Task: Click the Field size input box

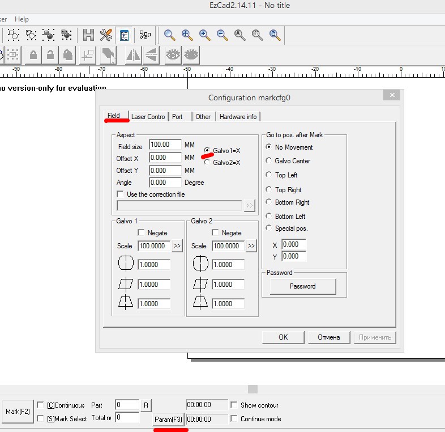Action: (x=165, y=145)
